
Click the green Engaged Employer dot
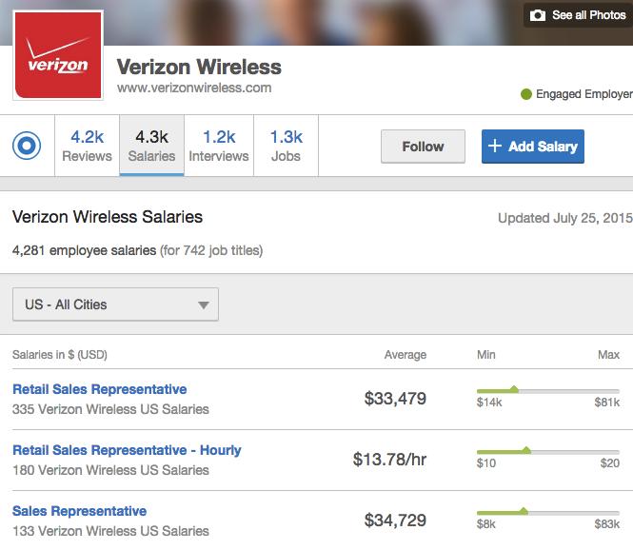pos(526,94)
